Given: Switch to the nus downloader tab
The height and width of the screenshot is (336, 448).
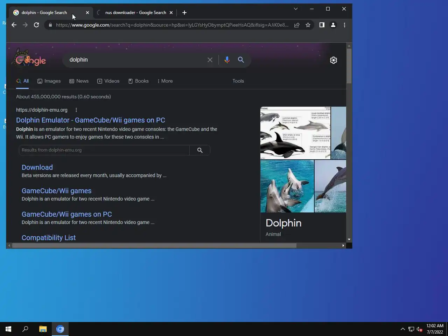Looking at the screenshot, I should tap(135, 13).
